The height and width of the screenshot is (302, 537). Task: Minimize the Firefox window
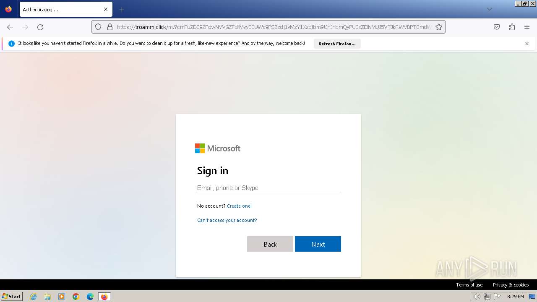click(518, 3)
